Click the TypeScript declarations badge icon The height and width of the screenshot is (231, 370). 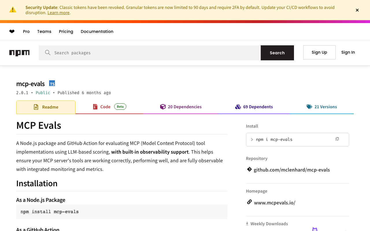click(x=52, y=83)
